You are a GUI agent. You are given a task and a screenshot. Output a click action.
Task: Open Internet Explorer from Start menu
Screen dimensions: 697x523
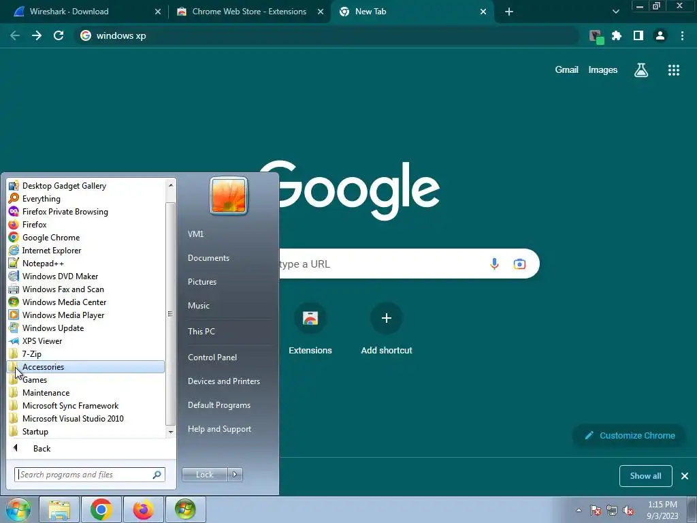(x=86, y=251)
